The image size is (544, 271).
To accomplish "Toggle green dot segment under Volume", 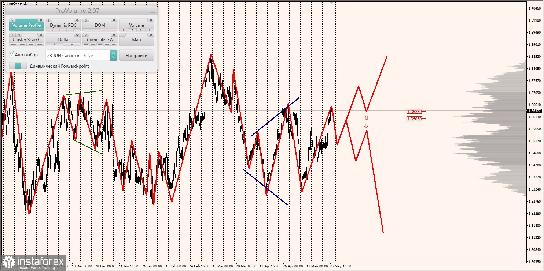I will pyautogui.click(x=132, y=30).
